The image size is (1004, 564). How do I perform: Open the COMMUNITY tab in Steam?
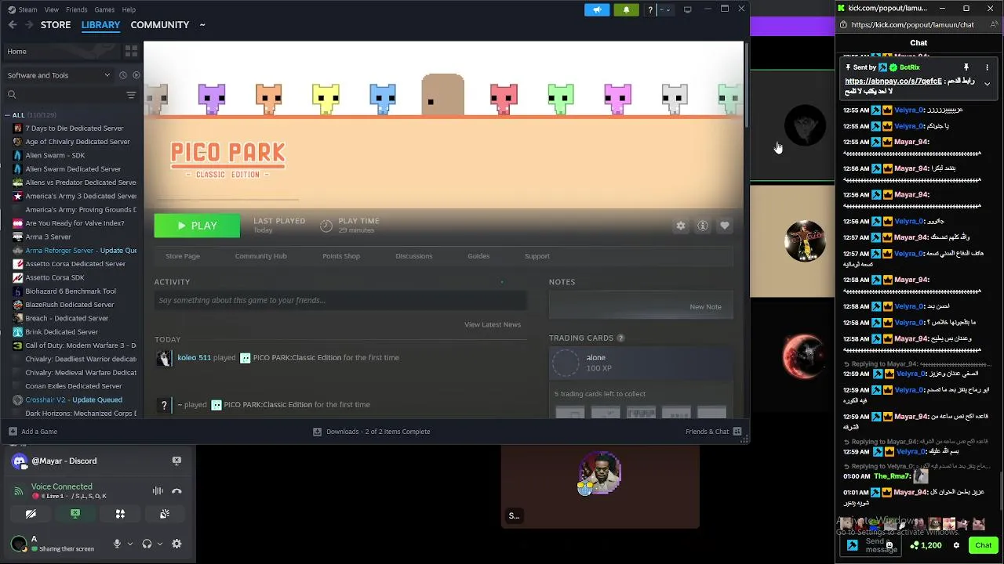(160, 25)
